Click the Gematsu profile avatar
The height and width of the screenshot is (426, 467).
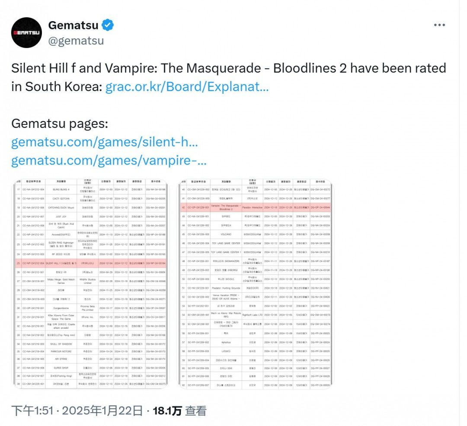pos(27,32)
